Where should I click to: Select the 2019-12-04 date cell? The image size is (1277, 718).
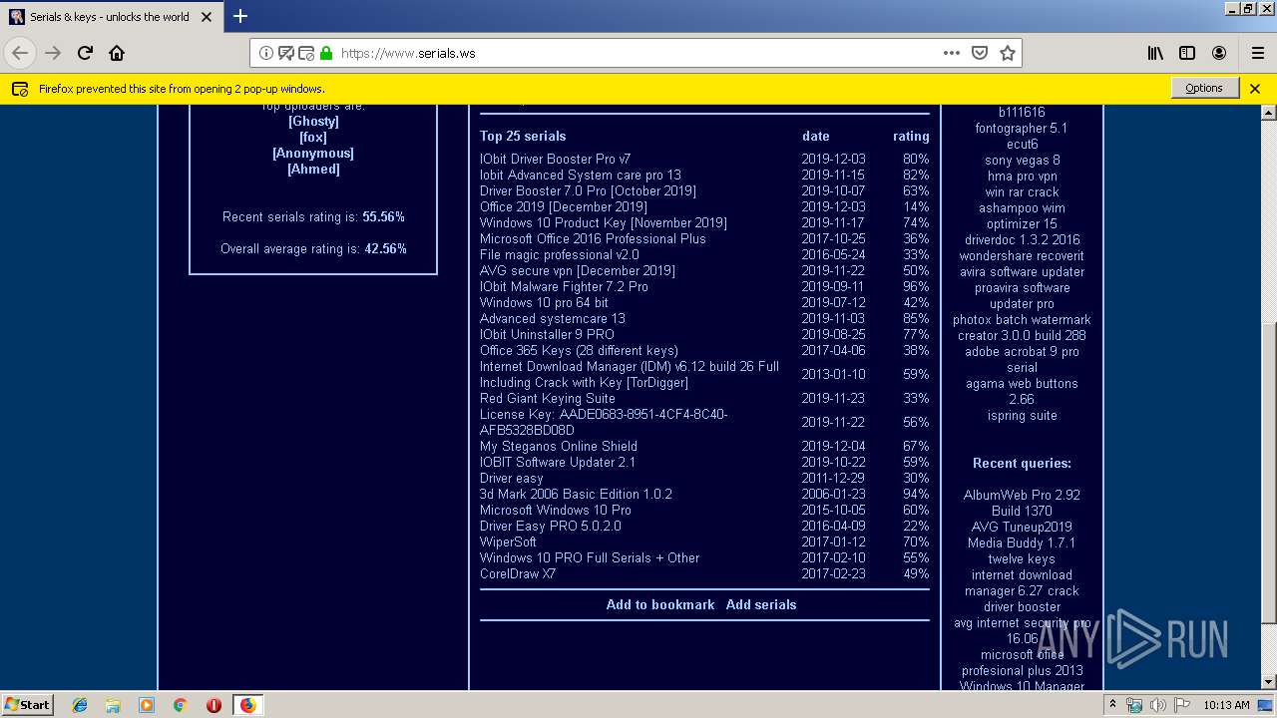coord(833,446)
